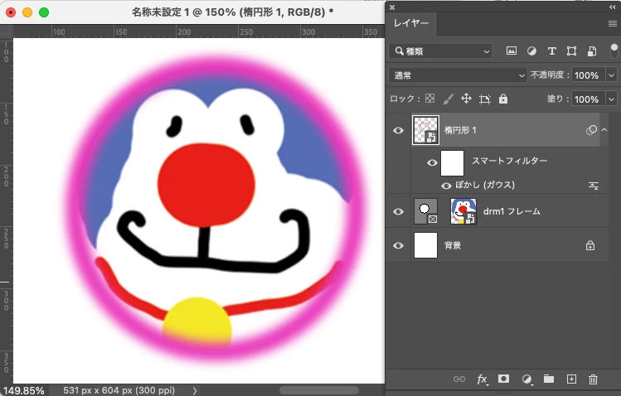Create a new layer
The height and width of the screenshot is (396, 621).
pos(571,379)
